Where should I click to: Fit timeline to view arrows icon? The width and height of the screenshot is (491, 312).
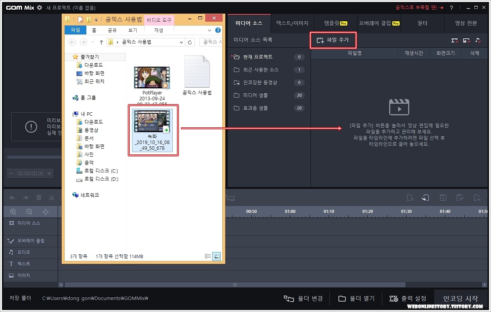point(45,212)
